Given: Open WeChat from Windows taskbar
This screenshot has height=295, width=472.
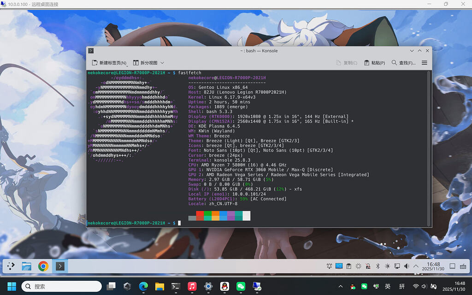Looking at the screenshot, I should click(241, 286).
